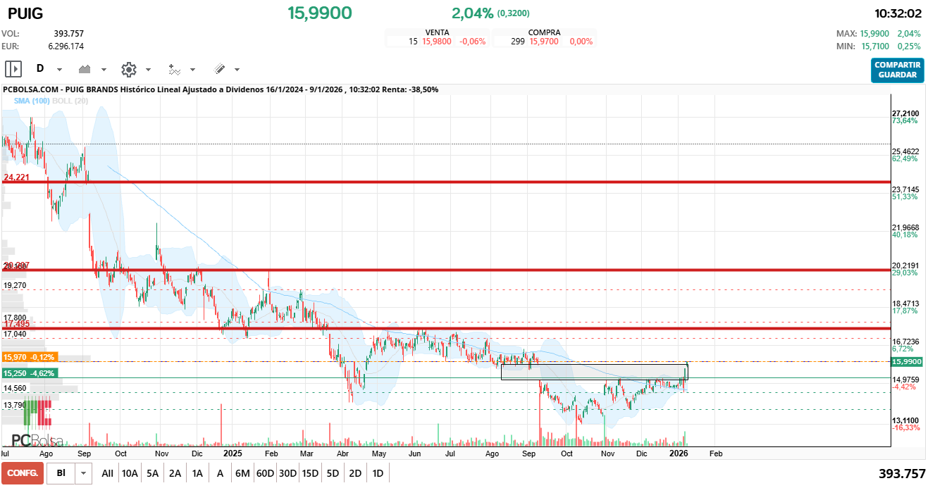The image size is (935, 488).
Task: Click the PCBolsa logo on the chart
Action: click(35, 438)
